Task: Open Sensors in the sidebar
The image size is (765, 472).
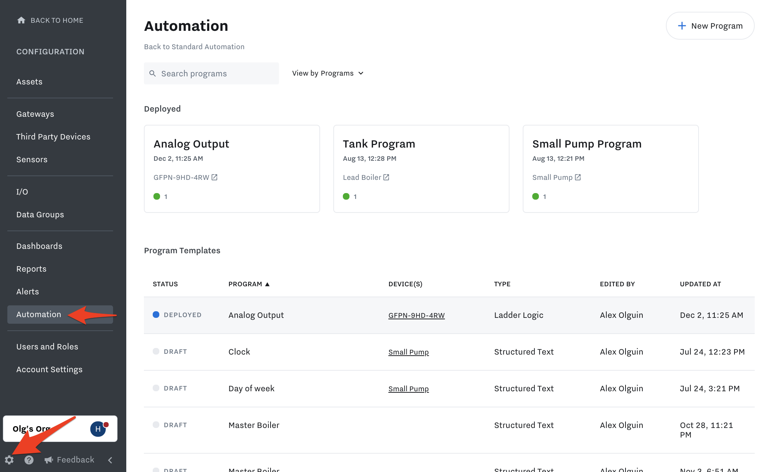Action: click(x=32, y=159)
